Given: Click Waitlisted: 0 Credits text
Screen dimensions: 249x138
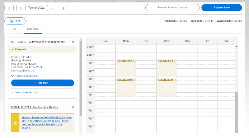Looking at the screenshot, I should 229,21.
